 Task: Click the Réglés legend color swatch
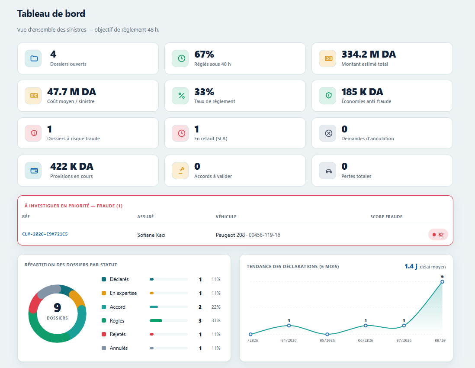pyautogui.click(x=104, y=320)
